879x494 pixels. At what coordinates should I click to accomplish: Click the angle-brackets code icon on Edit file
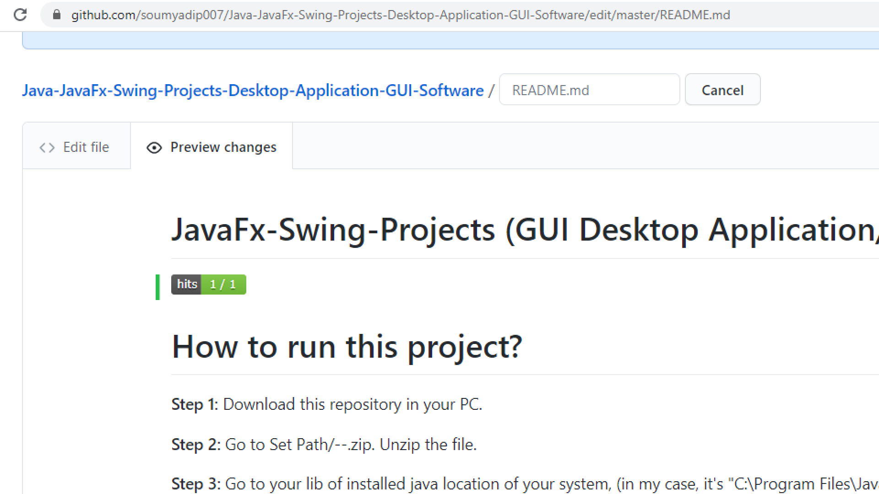point(47,147)
